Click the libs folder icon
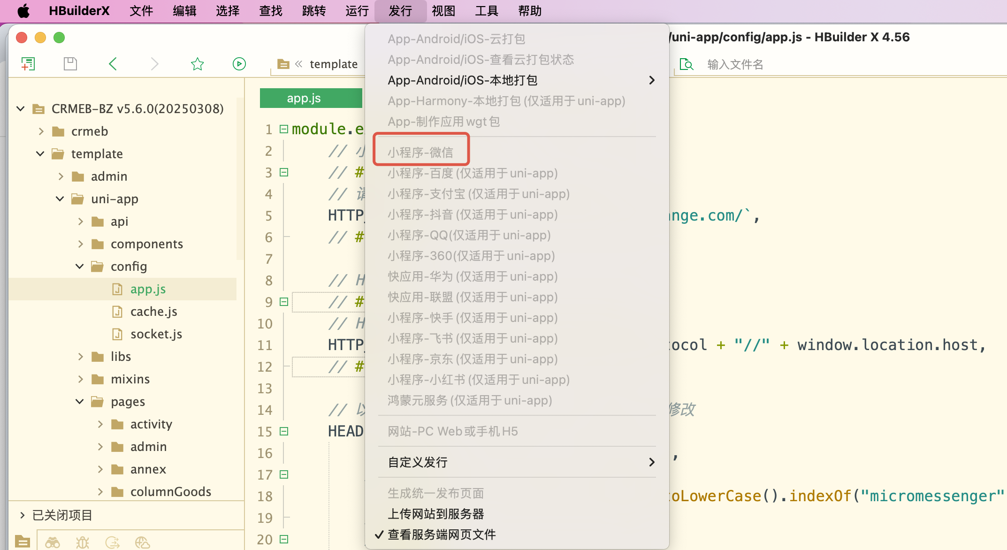The image size is (1007, 550). tap(98, 357)
